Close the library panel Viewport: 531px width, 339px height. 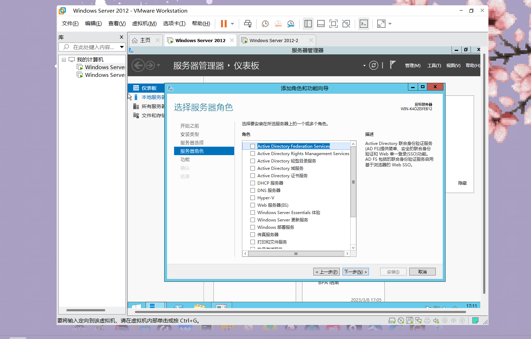pos(121,37)
